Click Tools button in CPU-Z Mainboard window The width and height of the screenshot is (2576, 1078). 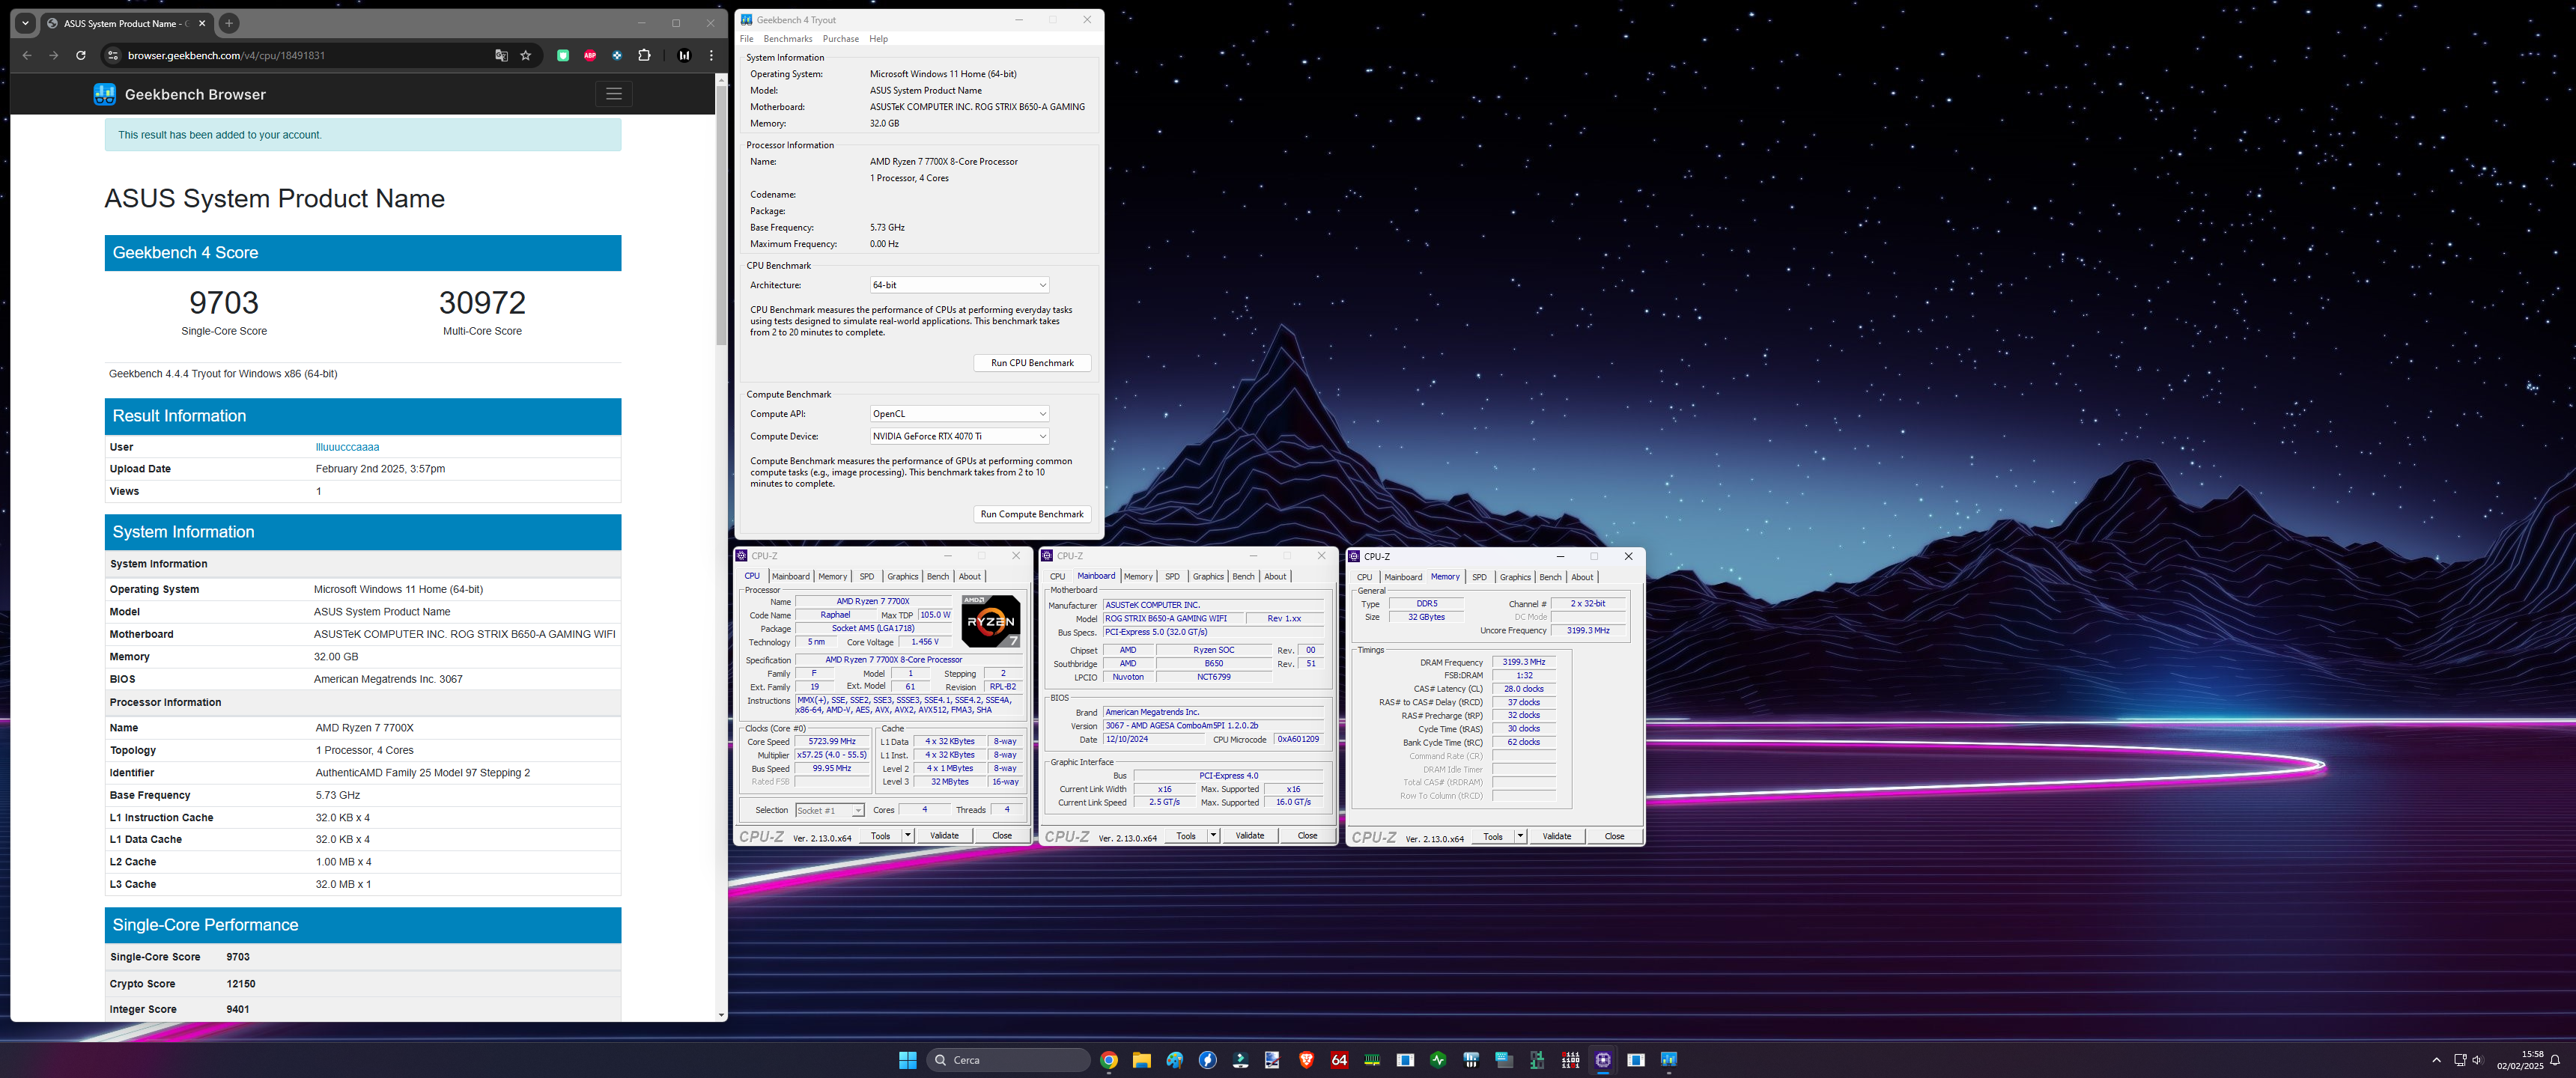click(1186, 836)
